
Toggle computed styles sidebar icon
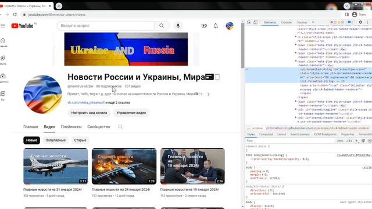[x=370, y=140]
